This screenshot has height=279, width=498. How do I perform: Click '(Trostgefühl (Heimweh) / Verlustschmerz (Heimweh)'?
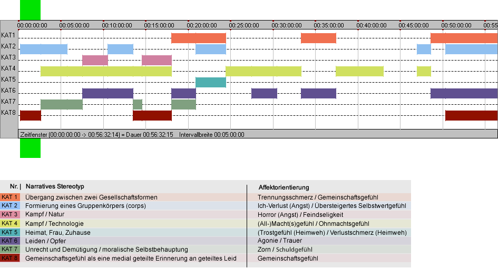(332, 232)
